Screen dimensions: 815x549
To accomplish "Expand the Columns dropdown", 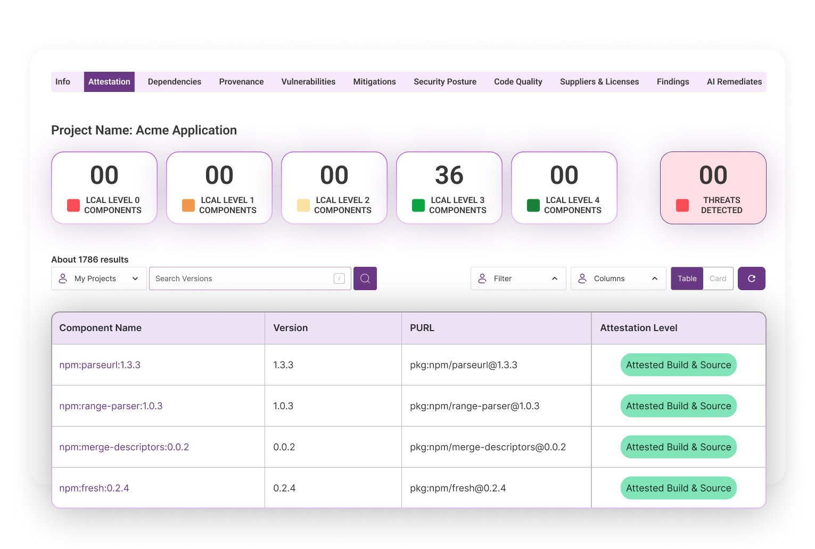I will [x=619, y=278].
